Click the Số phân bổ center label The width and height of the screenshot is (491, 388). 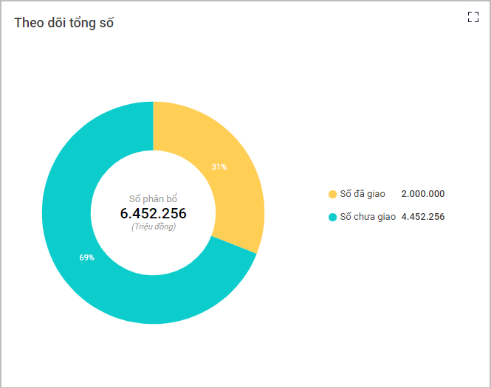[153, 199]
